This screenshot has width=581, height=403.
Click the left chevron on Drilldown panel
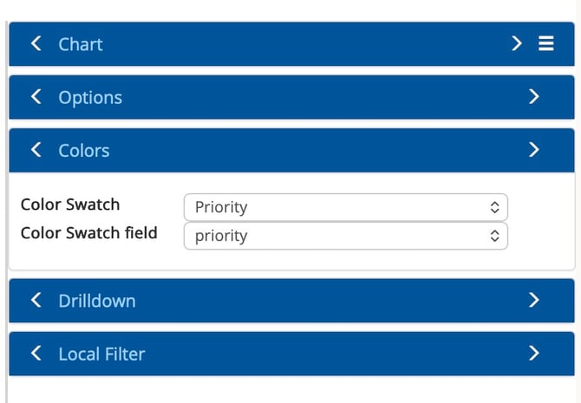click(36, 301)
